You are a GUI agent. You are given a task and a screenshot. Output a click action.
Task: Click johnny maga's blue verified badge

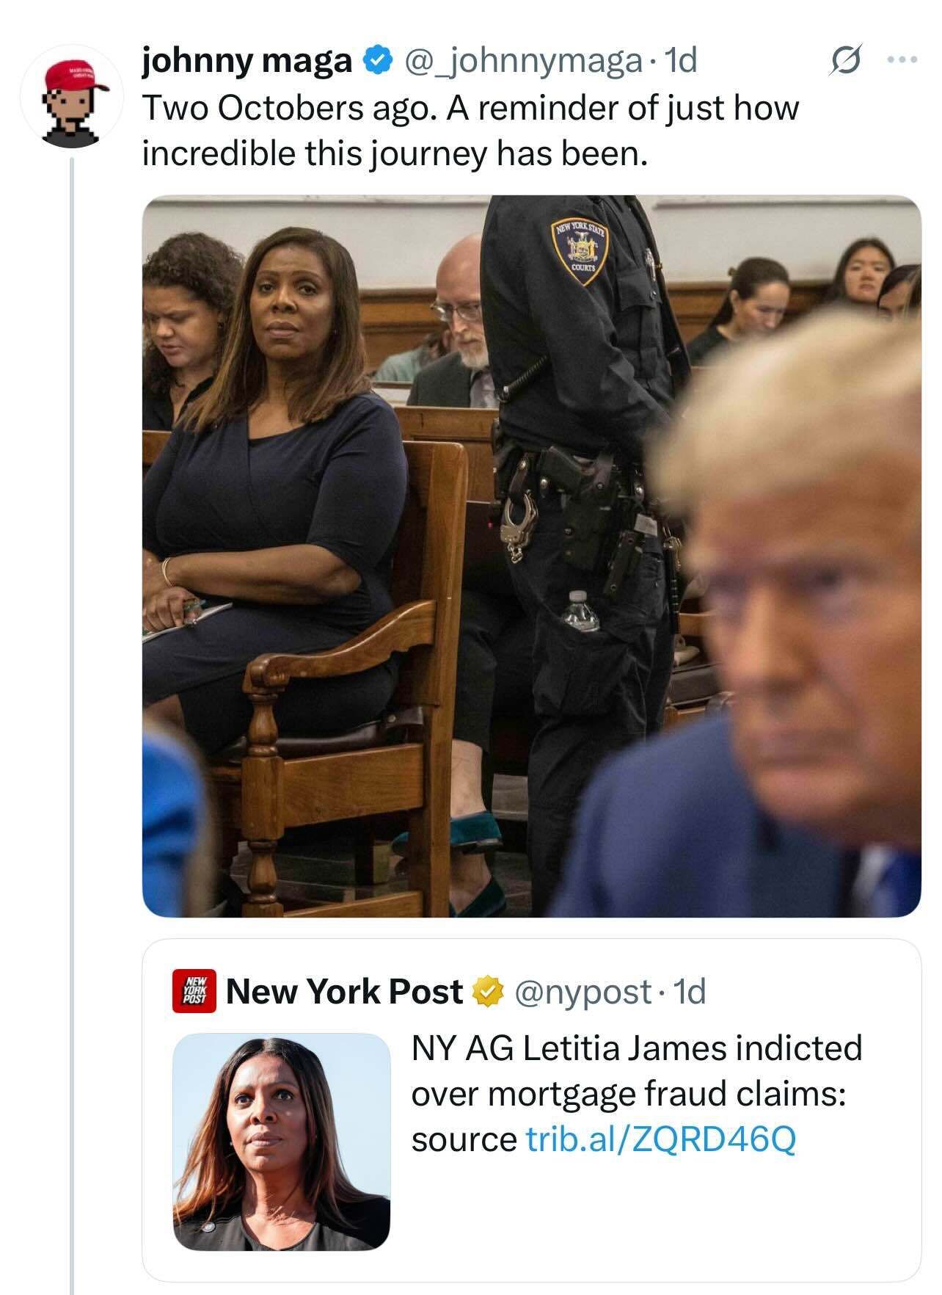point(377,62)
